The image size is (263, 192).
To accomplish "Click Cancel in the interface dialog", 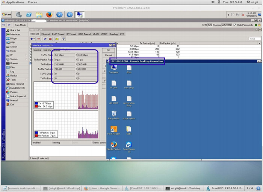I will [109, 55].
